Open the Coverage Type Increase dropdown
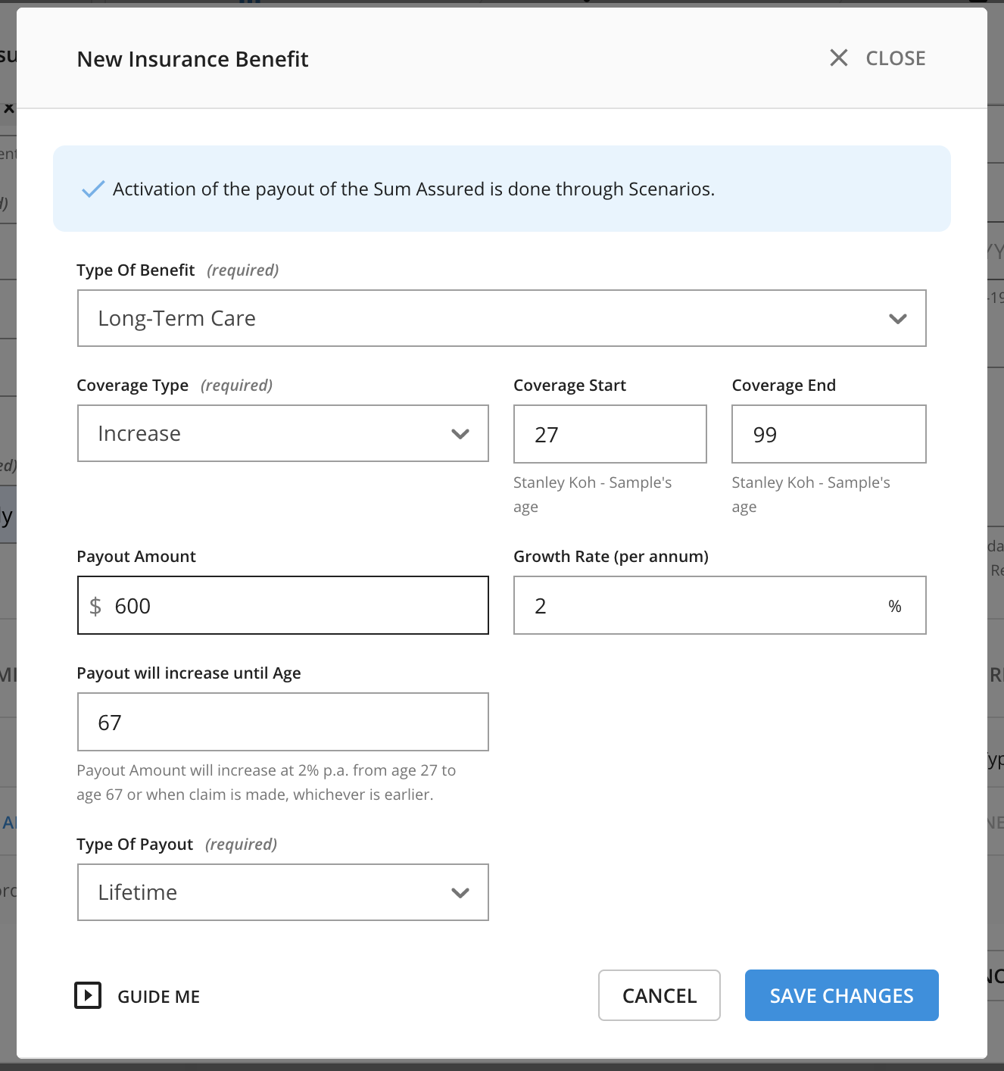The width and height of the screenshot is (1004, 1071). 282,433
